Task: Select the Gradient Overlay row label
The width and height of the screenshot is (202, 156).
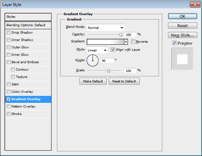Action: click(26, 99)
